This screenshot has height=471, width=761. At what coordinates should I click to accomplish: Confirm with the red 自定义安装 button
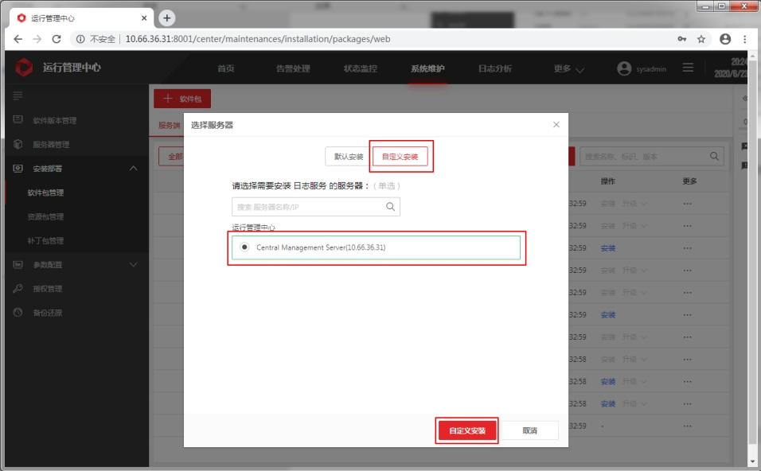click(x=466, y=430)
